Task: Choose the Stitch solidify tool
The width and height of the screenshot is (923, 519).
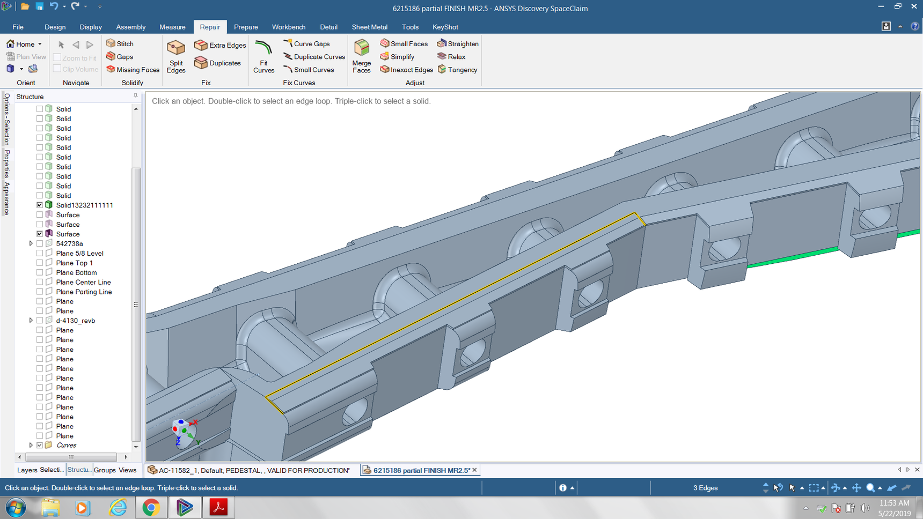Action: point(120,44)
